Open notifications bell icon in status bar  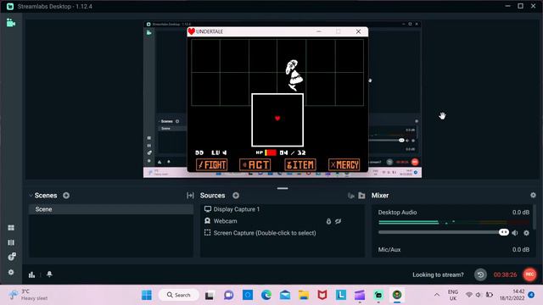[x=49, y=274]
